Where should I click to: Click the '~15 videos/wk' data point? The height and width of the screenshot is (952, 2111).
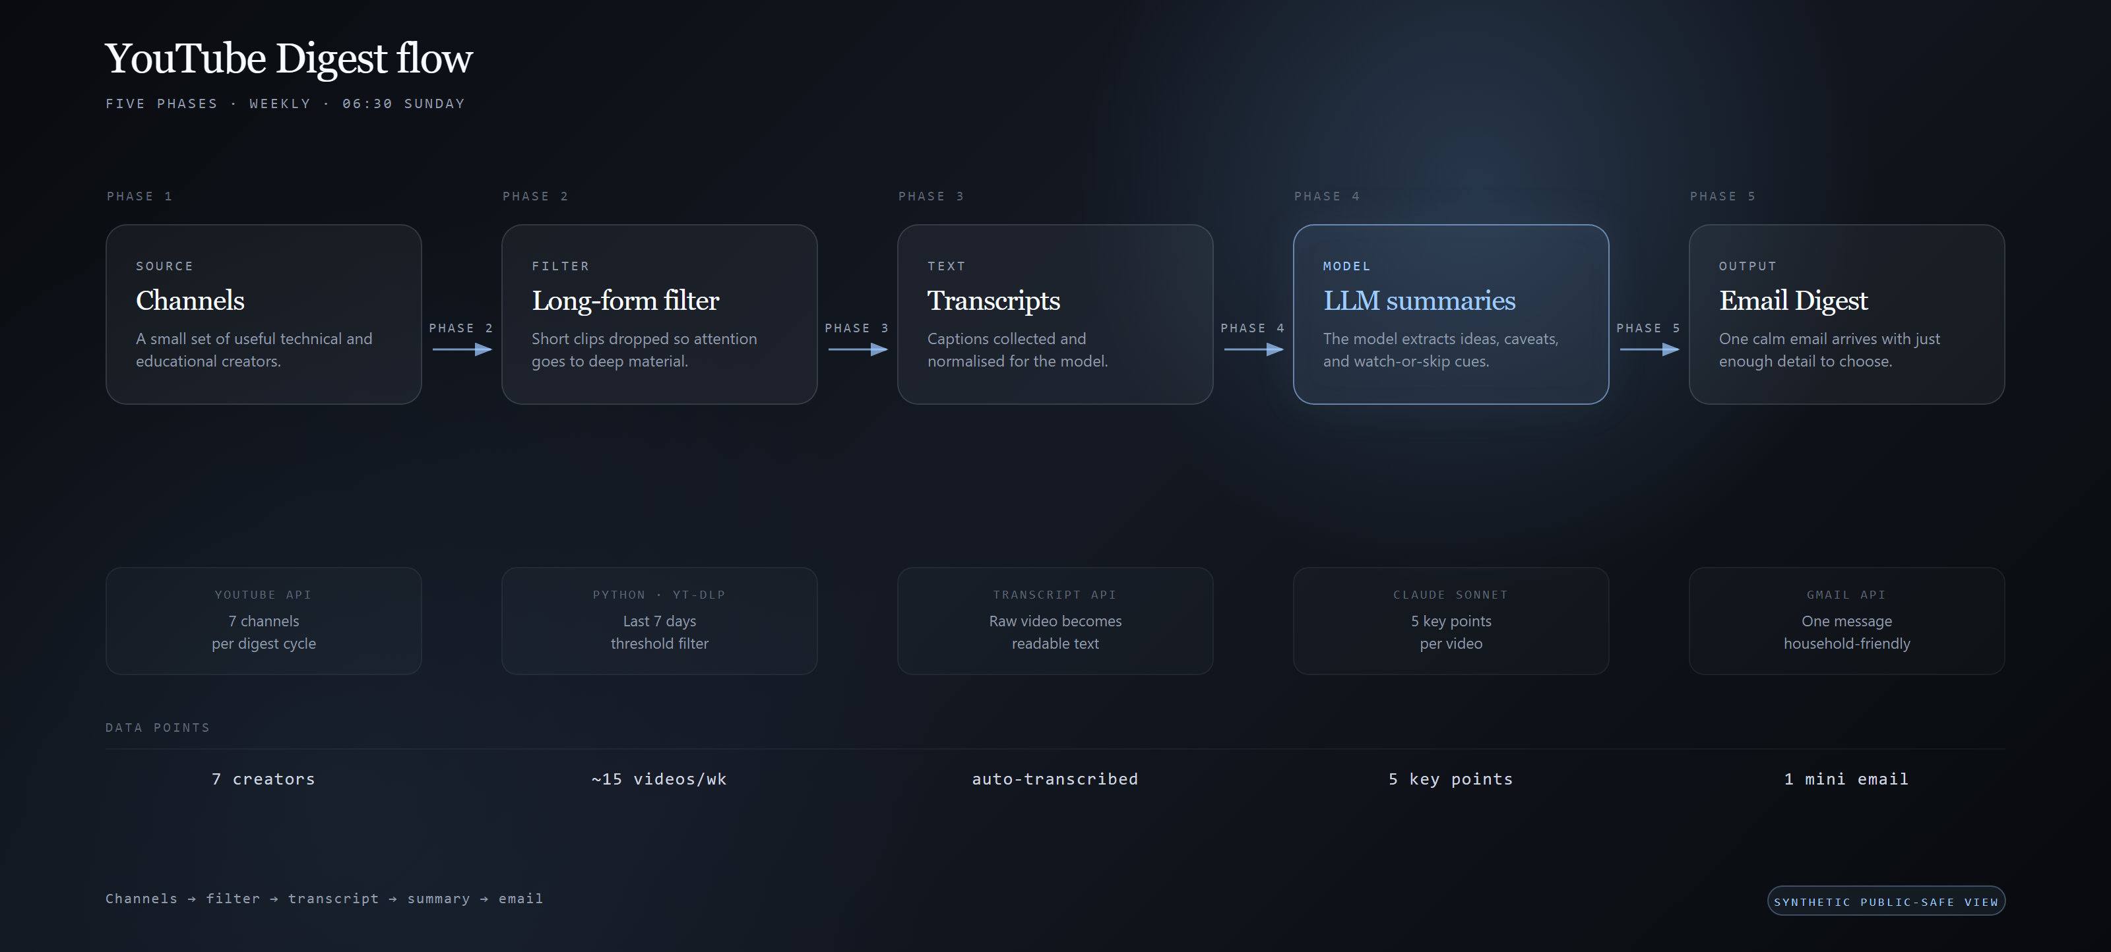pos(659,779)
